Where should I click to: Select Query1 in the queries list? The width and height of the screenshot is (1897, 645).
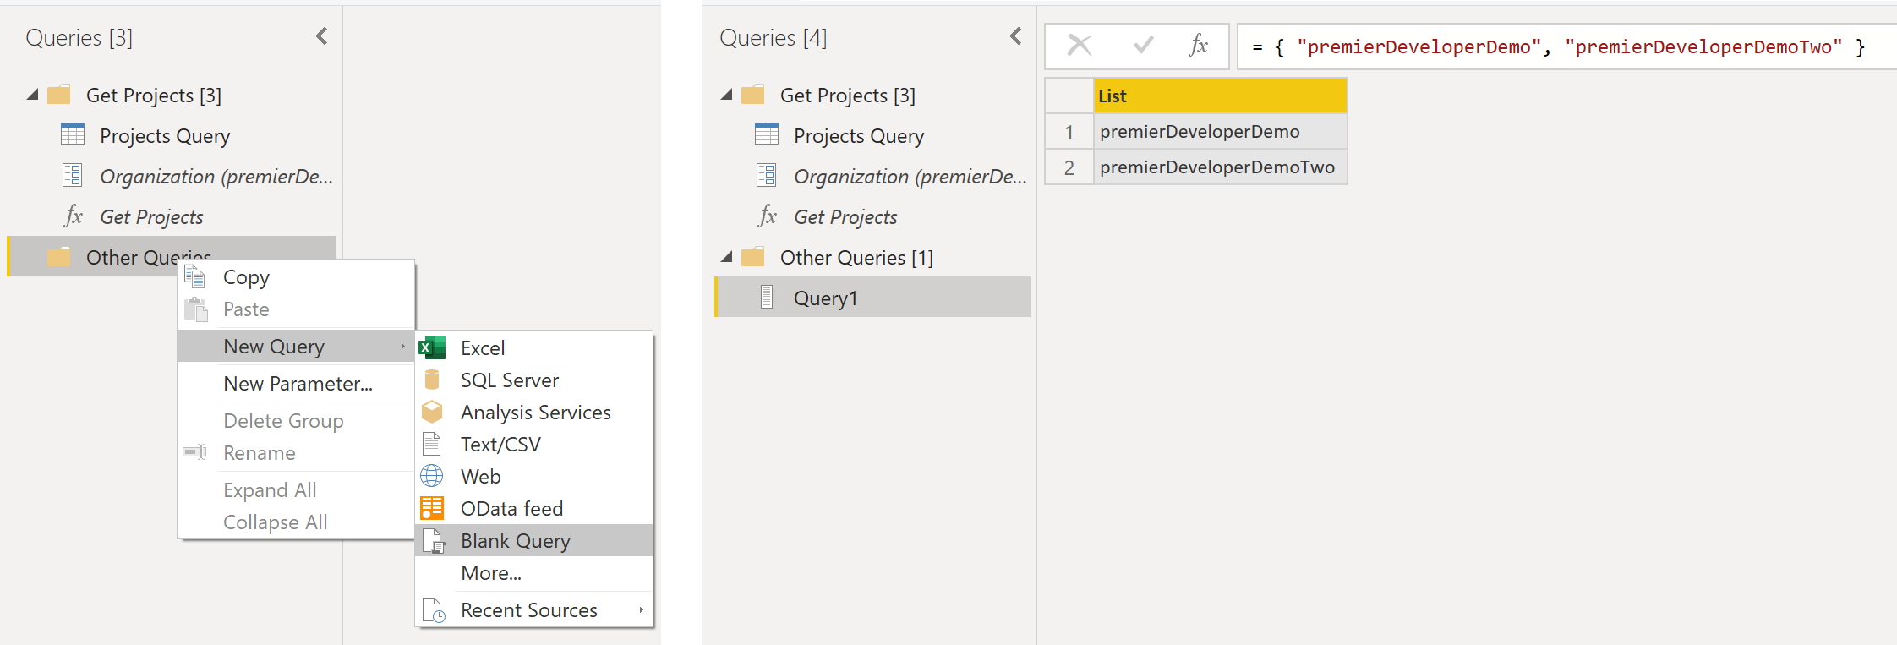coord(825,298)
